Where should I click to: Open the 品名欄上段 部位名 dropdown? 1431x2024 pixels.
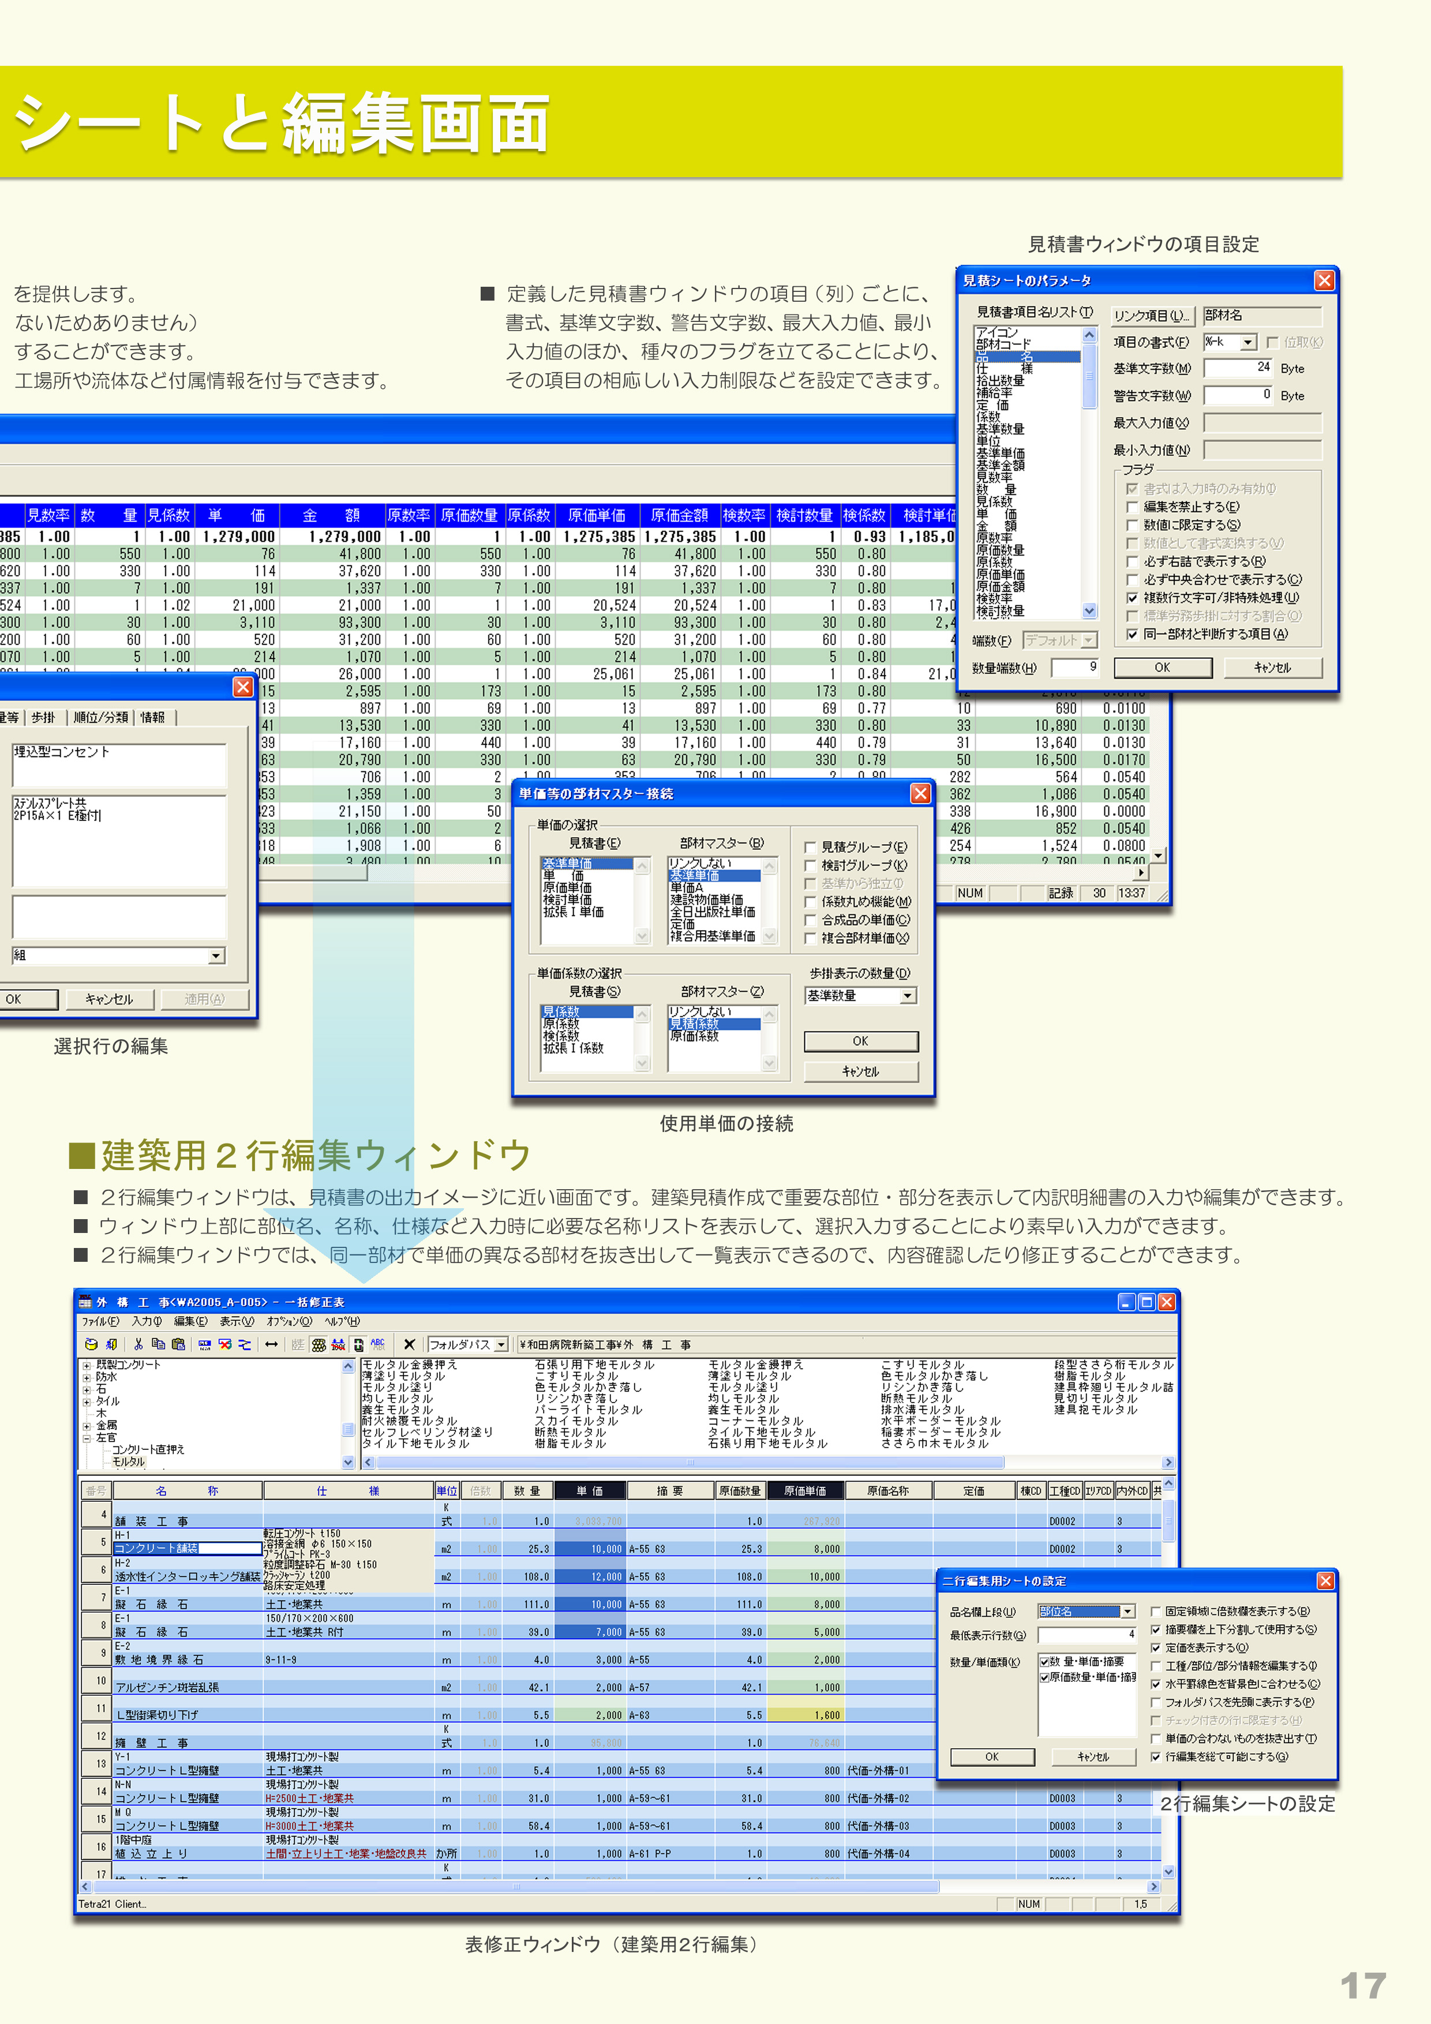point(1127,1611)
